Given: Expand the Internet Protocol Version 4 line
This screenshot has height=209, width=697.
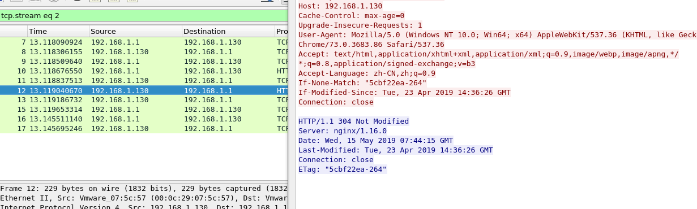Looking at the screenshot, I should coord(144,206).
